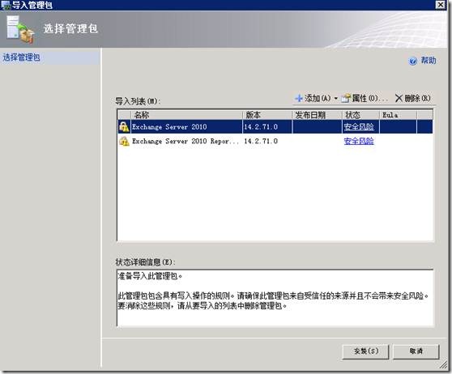Open the 添加 dropdown arrow
Viewport: 452px width, 374px height.
click(336, 99)
